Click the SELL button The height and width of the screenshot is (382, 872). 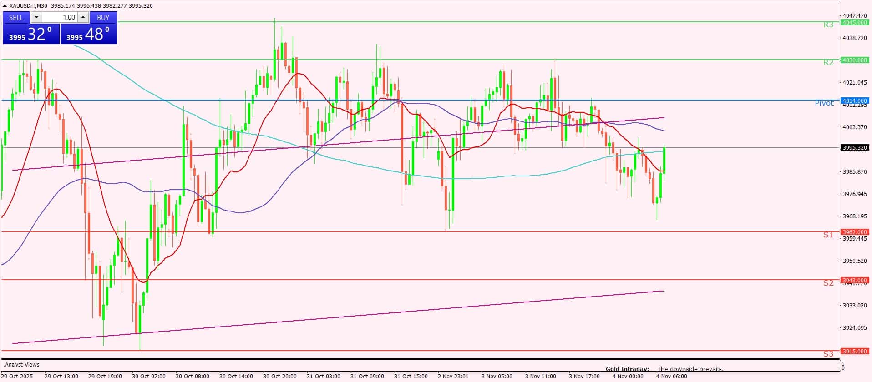(16, 17)
